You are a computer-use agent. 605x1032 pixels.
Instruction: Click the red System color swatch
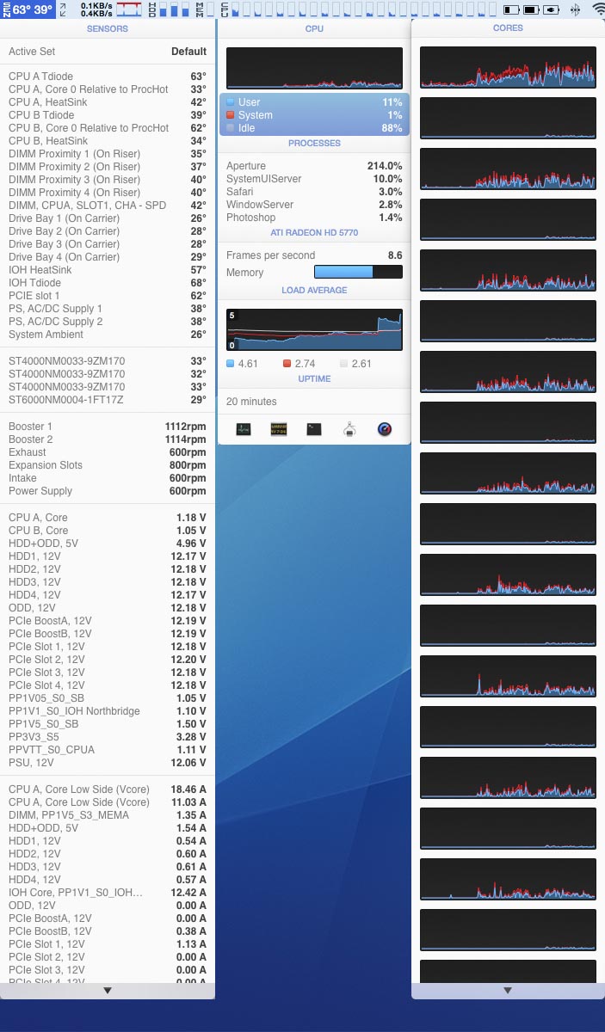(230, 115)
